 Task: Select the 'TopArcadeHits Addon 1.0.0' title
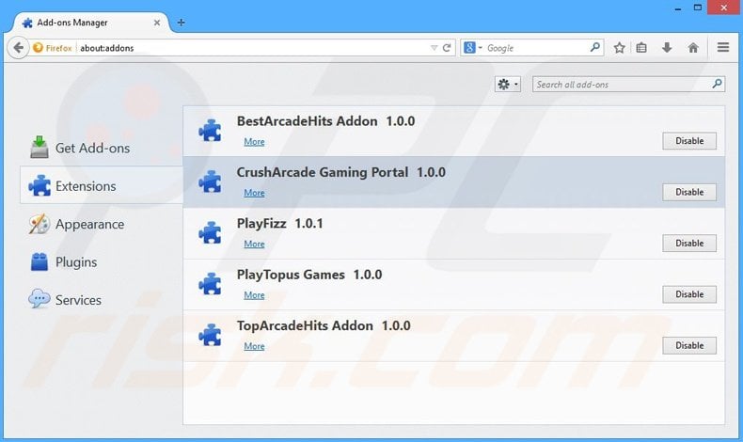point(324,326)
